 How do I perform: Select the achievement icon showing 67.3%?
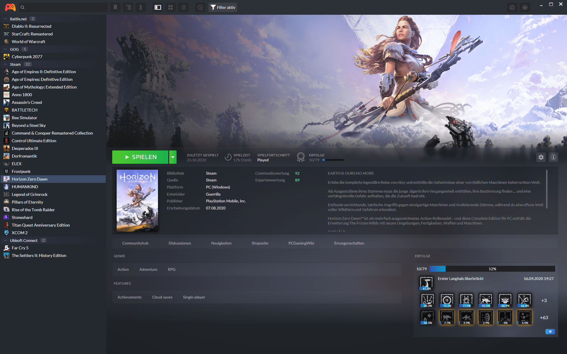pos(426,283)
